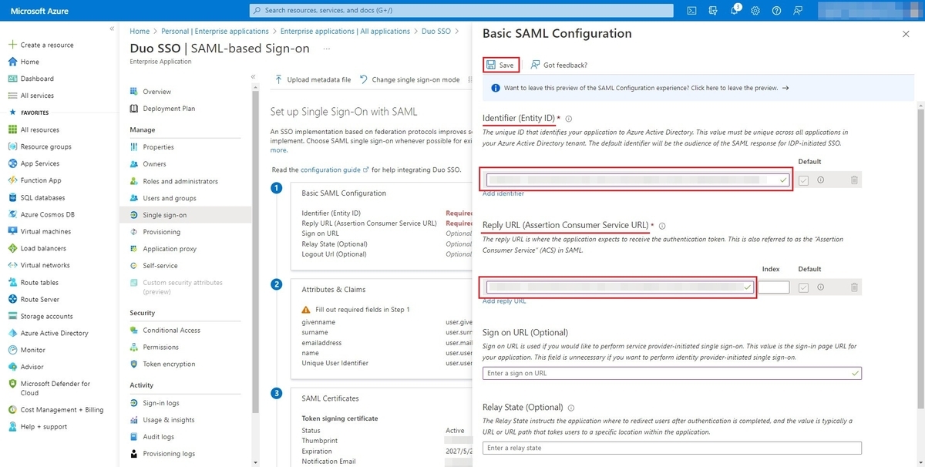925x467 pixels.
Task: Click Create a resource
Action: [47, 45]
